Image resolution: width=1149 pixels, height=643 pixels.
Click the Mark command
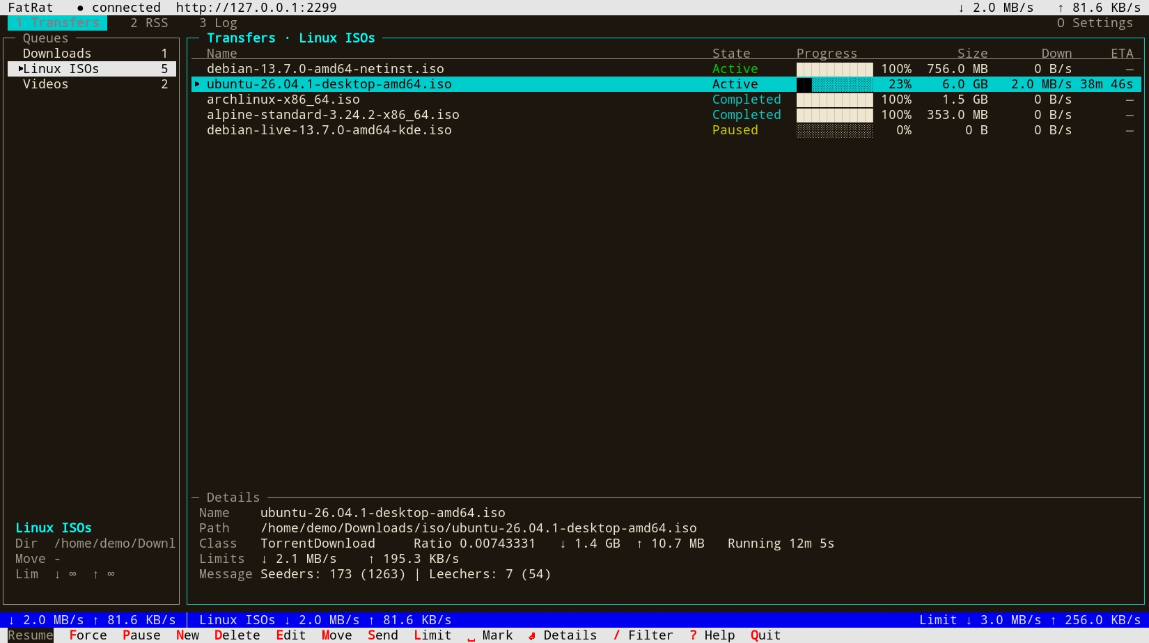[x=490, y=635]
